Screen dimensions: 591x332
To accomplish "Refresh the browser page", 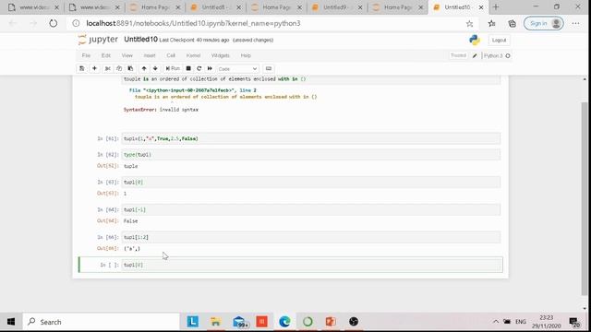I will click(54, 23).
